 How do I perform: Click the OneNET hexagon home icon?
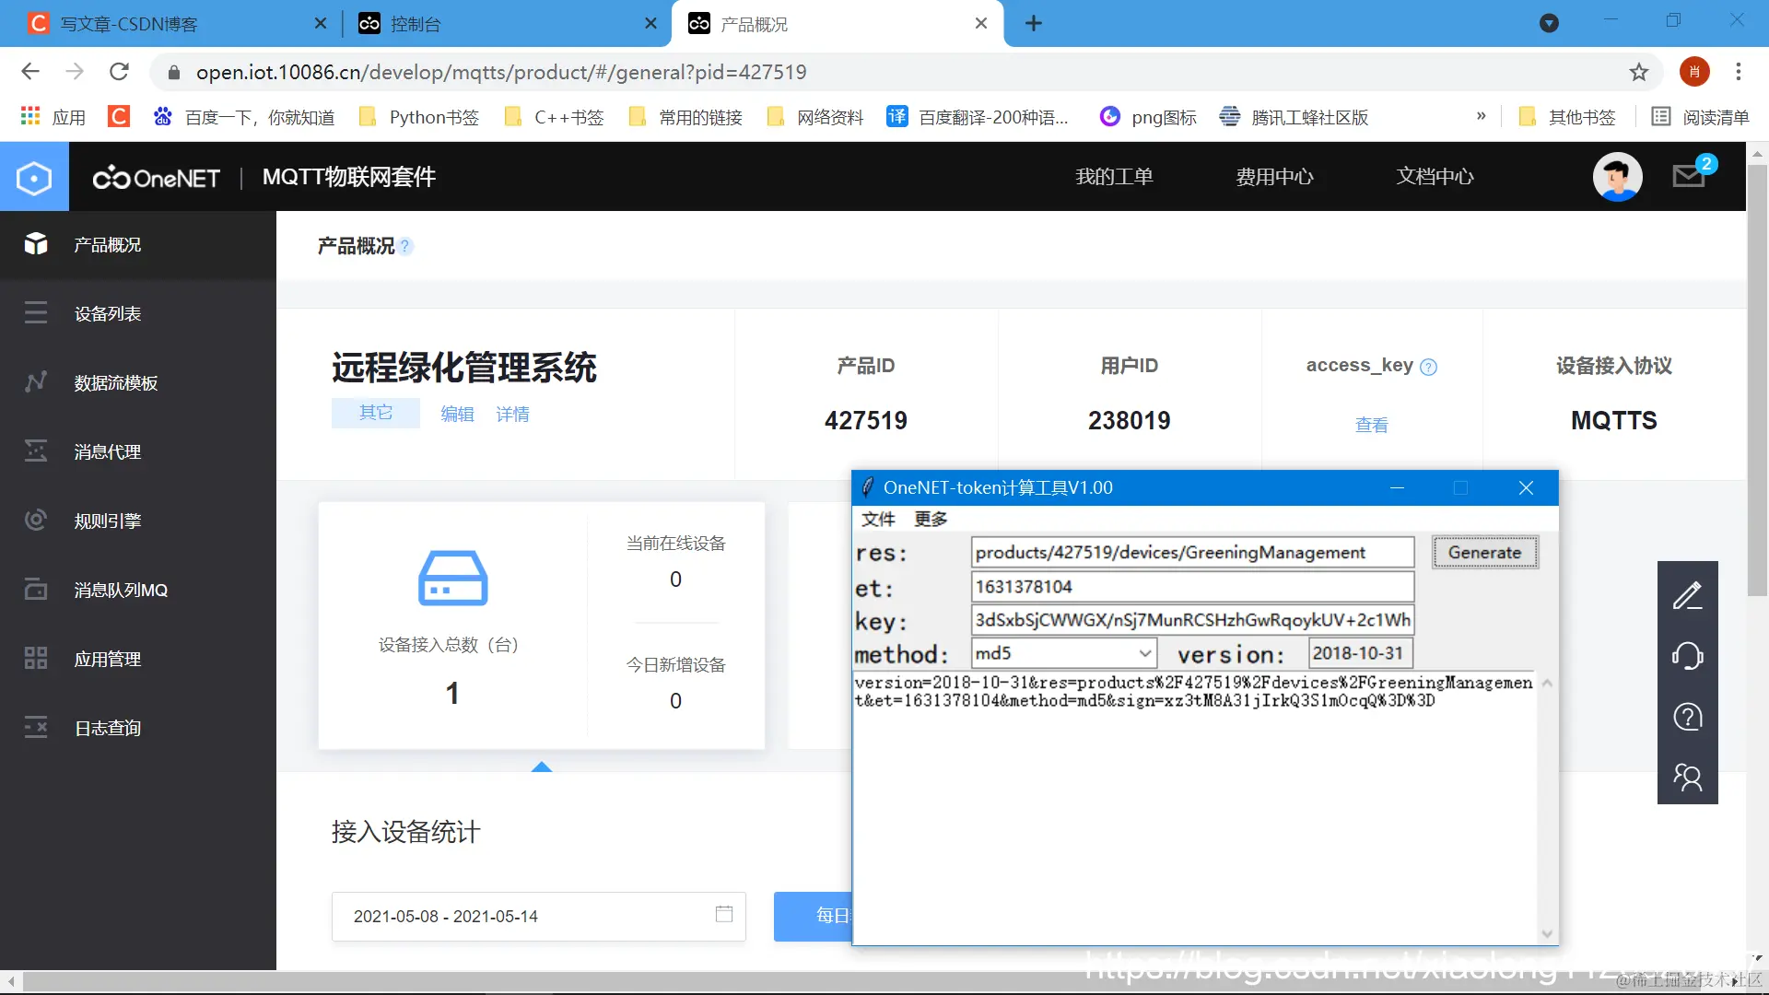point(34,177)
